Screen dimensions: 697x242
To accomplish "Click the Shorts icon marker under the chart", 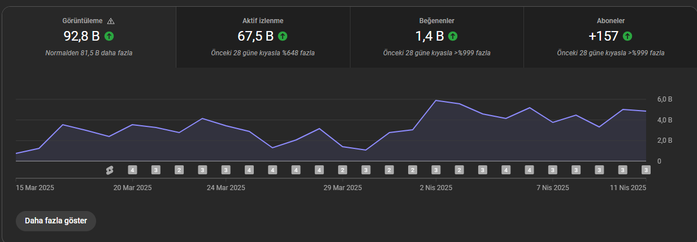I will (x=110, y=170).
